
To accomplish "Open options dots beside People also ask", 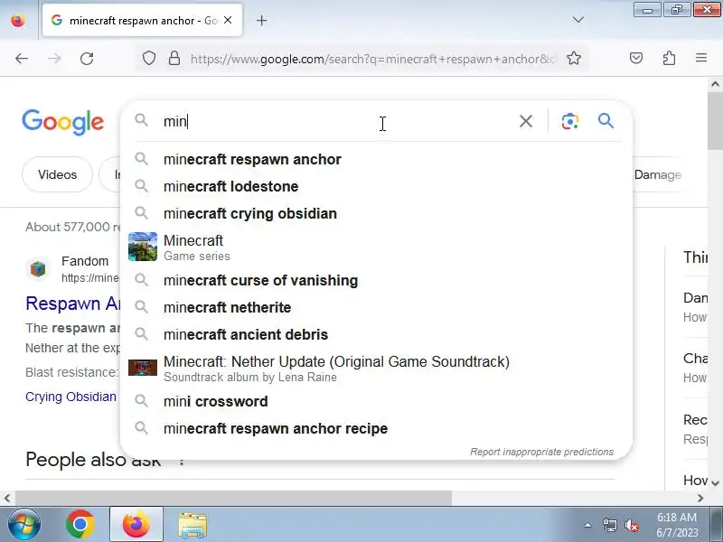I will (182, 461).
